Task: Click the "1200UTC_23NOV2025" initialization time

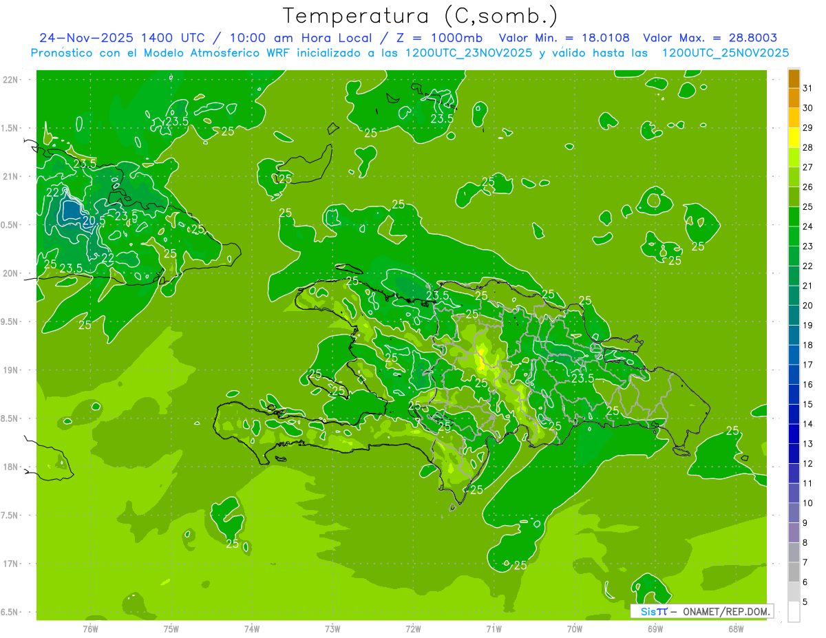Action: pos(467,53)
